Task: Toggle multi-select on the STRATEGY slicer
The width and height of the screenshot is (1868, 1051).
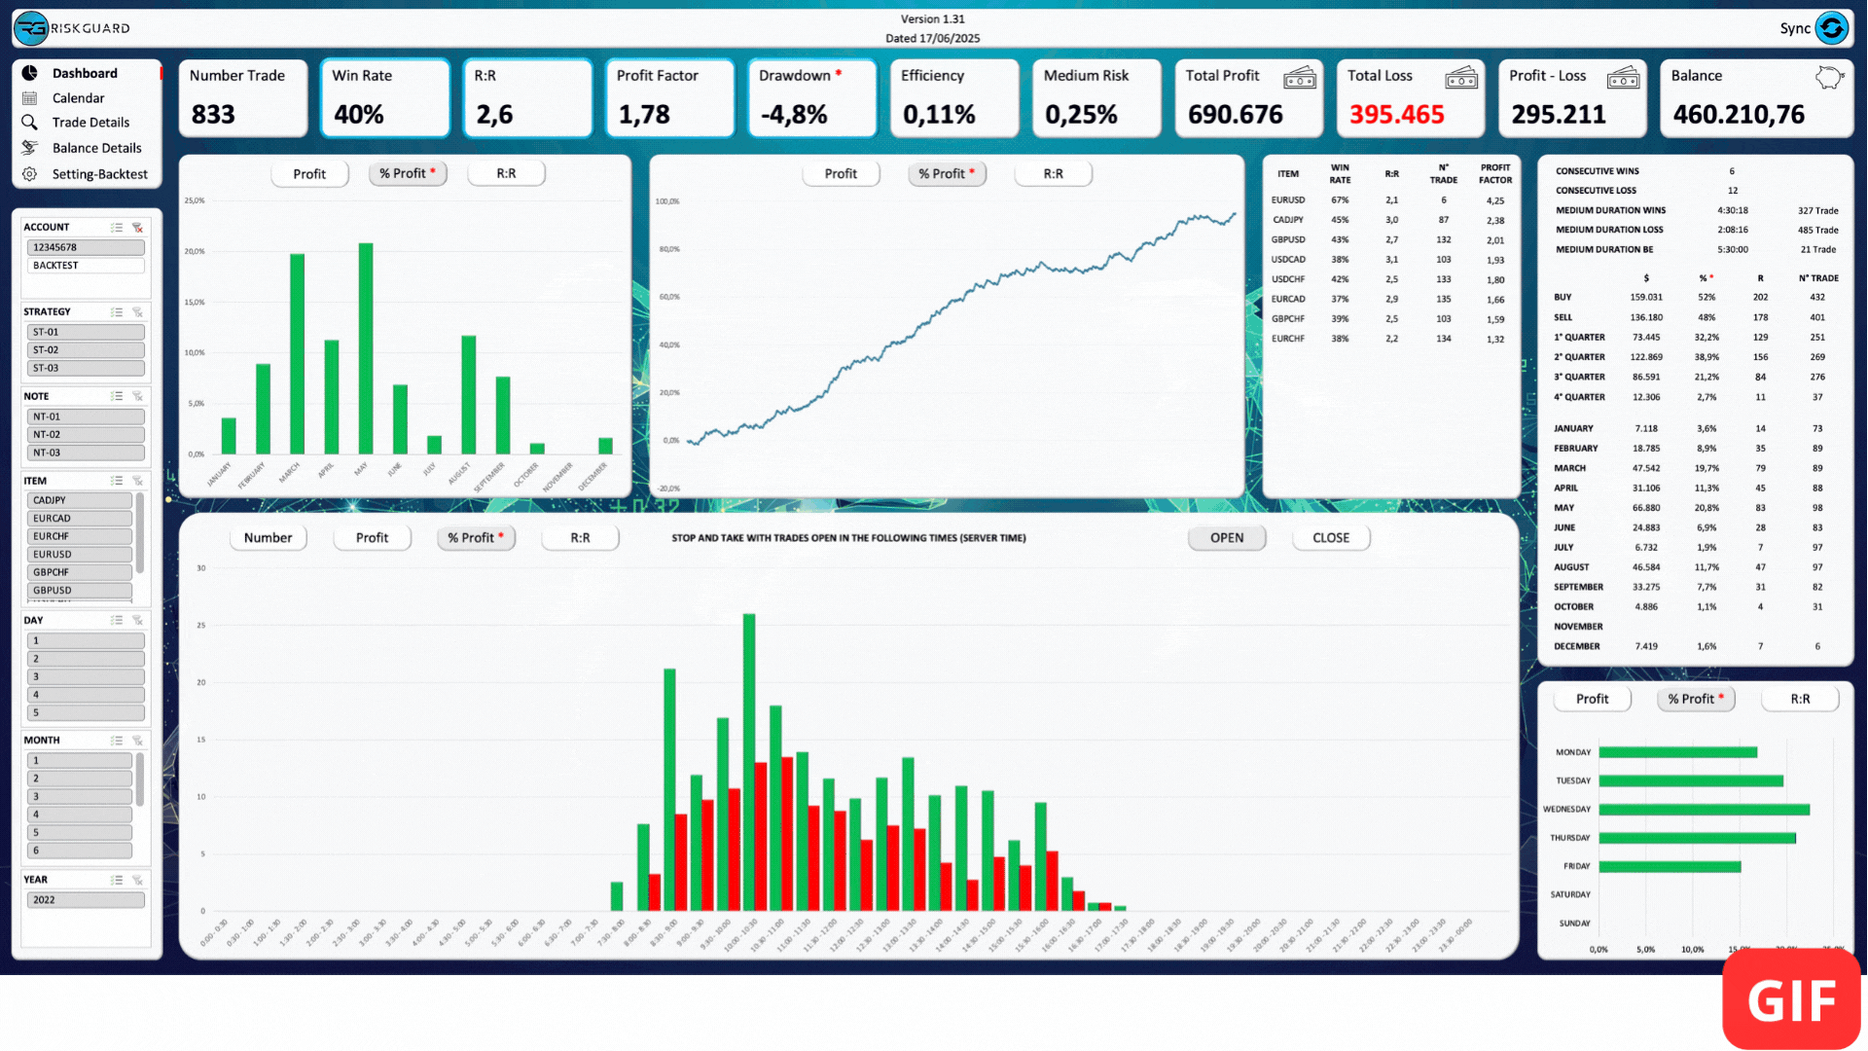Action: tap(117, 312)
